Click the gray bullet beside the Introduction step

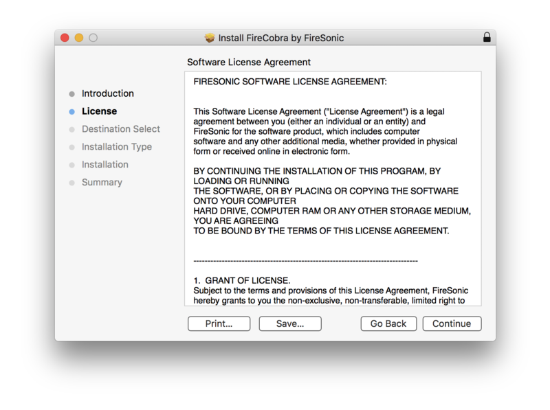(72, 94)
